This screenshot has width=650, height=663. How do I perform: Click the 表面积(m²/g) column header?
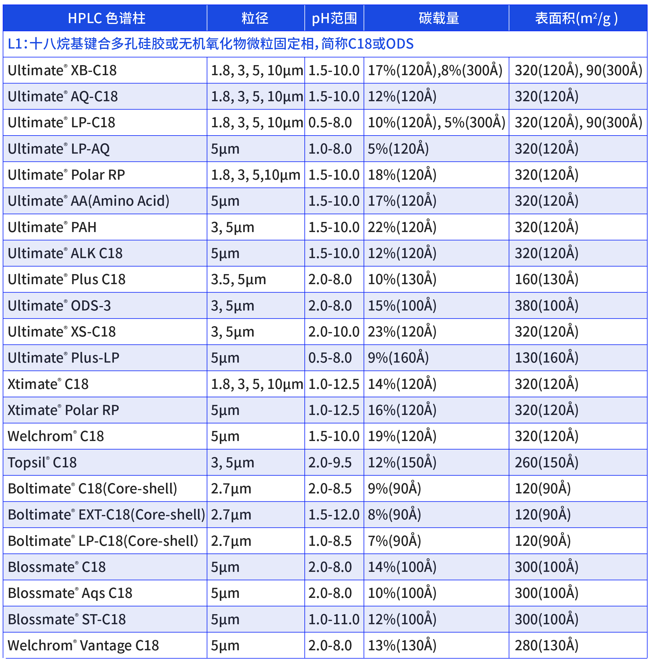[x=577, y=18]
